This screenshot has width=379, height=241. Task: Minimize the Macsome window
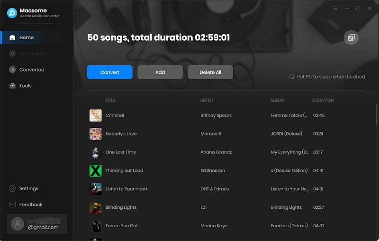point(347,9)
